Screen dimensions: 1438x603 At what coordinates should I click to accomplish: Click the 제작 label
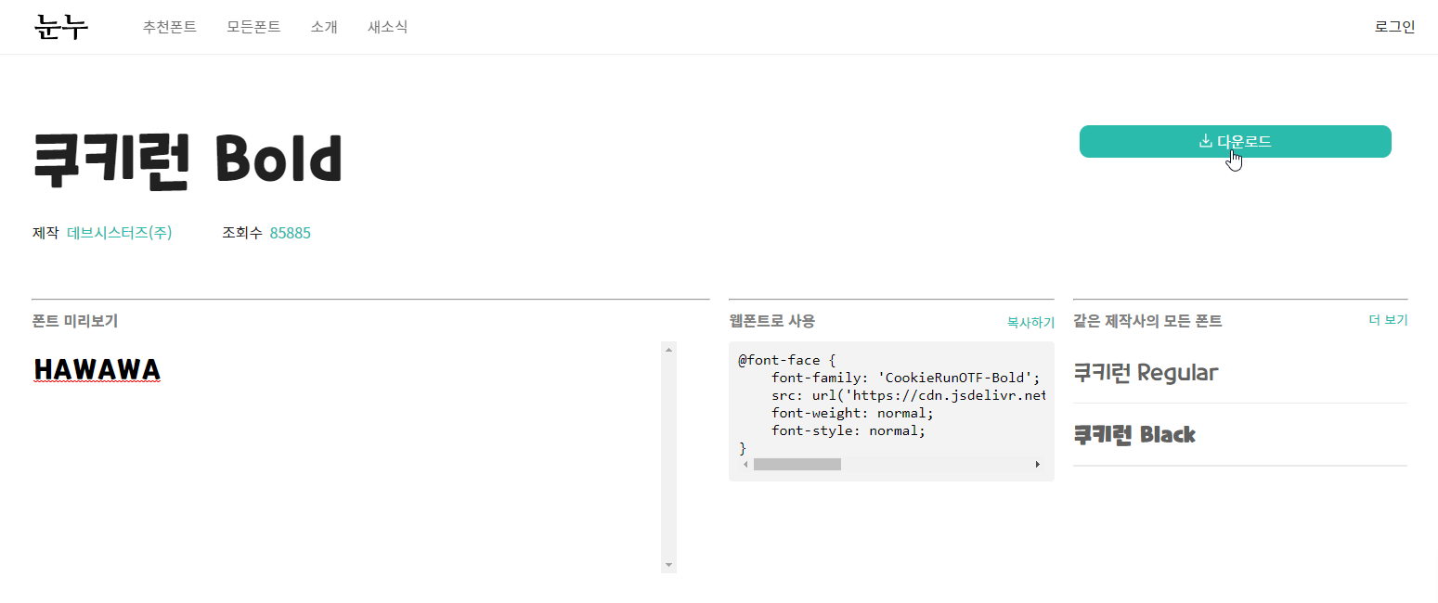tap(45, 233)
